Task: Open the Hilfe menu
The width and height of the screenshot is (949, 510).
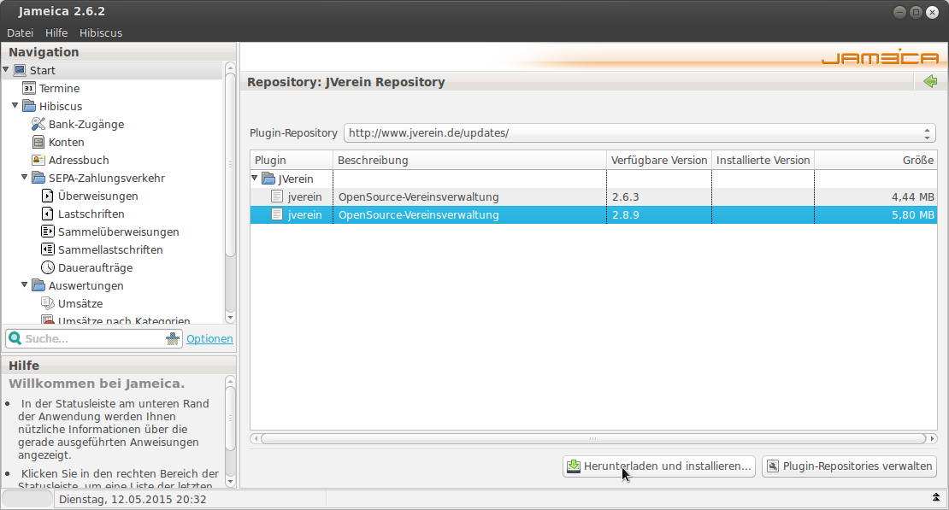Action: click(56, 32)
